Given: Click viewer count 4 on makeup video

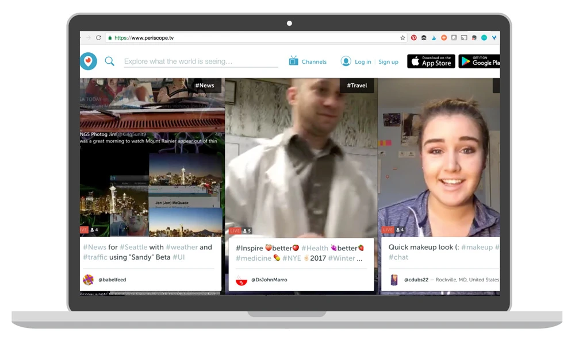Looking at the screenshot, I should tap(400, 230).
